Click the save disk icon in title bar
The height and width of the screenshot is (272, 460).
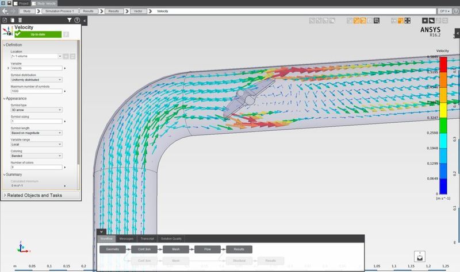click(x=10, y=3)
